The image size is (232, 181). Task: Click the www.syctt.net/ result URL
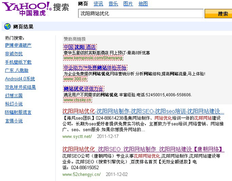pos(77,136)
